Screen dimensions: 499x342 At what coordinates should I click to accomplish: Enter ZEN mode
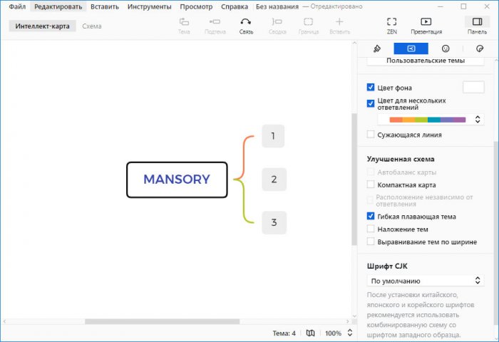pyautogui.click(x=391, y=26)
